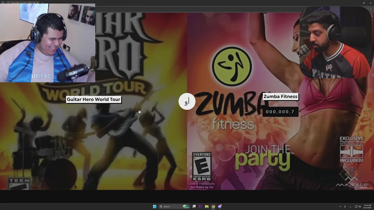Select the Guitar Hero World Tour cover image
The image size is (374, 210).
(x=93, y=101)
